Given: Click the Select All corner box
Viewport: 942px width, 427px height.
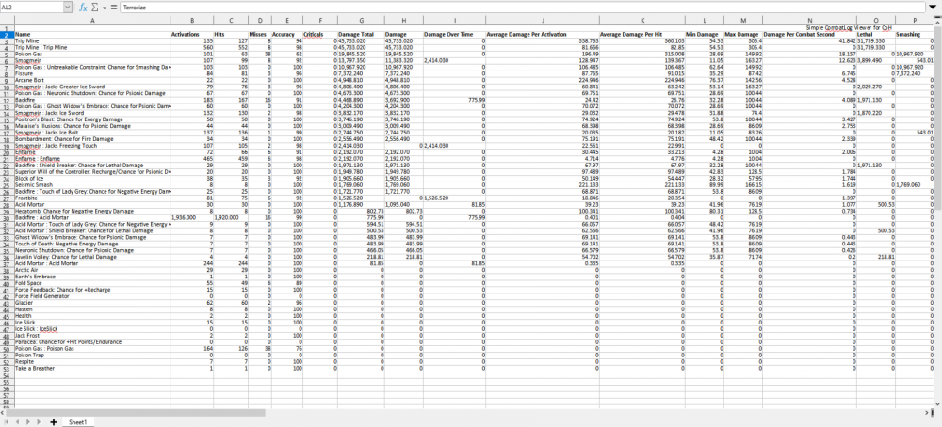Looking at the screenshot, I should 6,20.
